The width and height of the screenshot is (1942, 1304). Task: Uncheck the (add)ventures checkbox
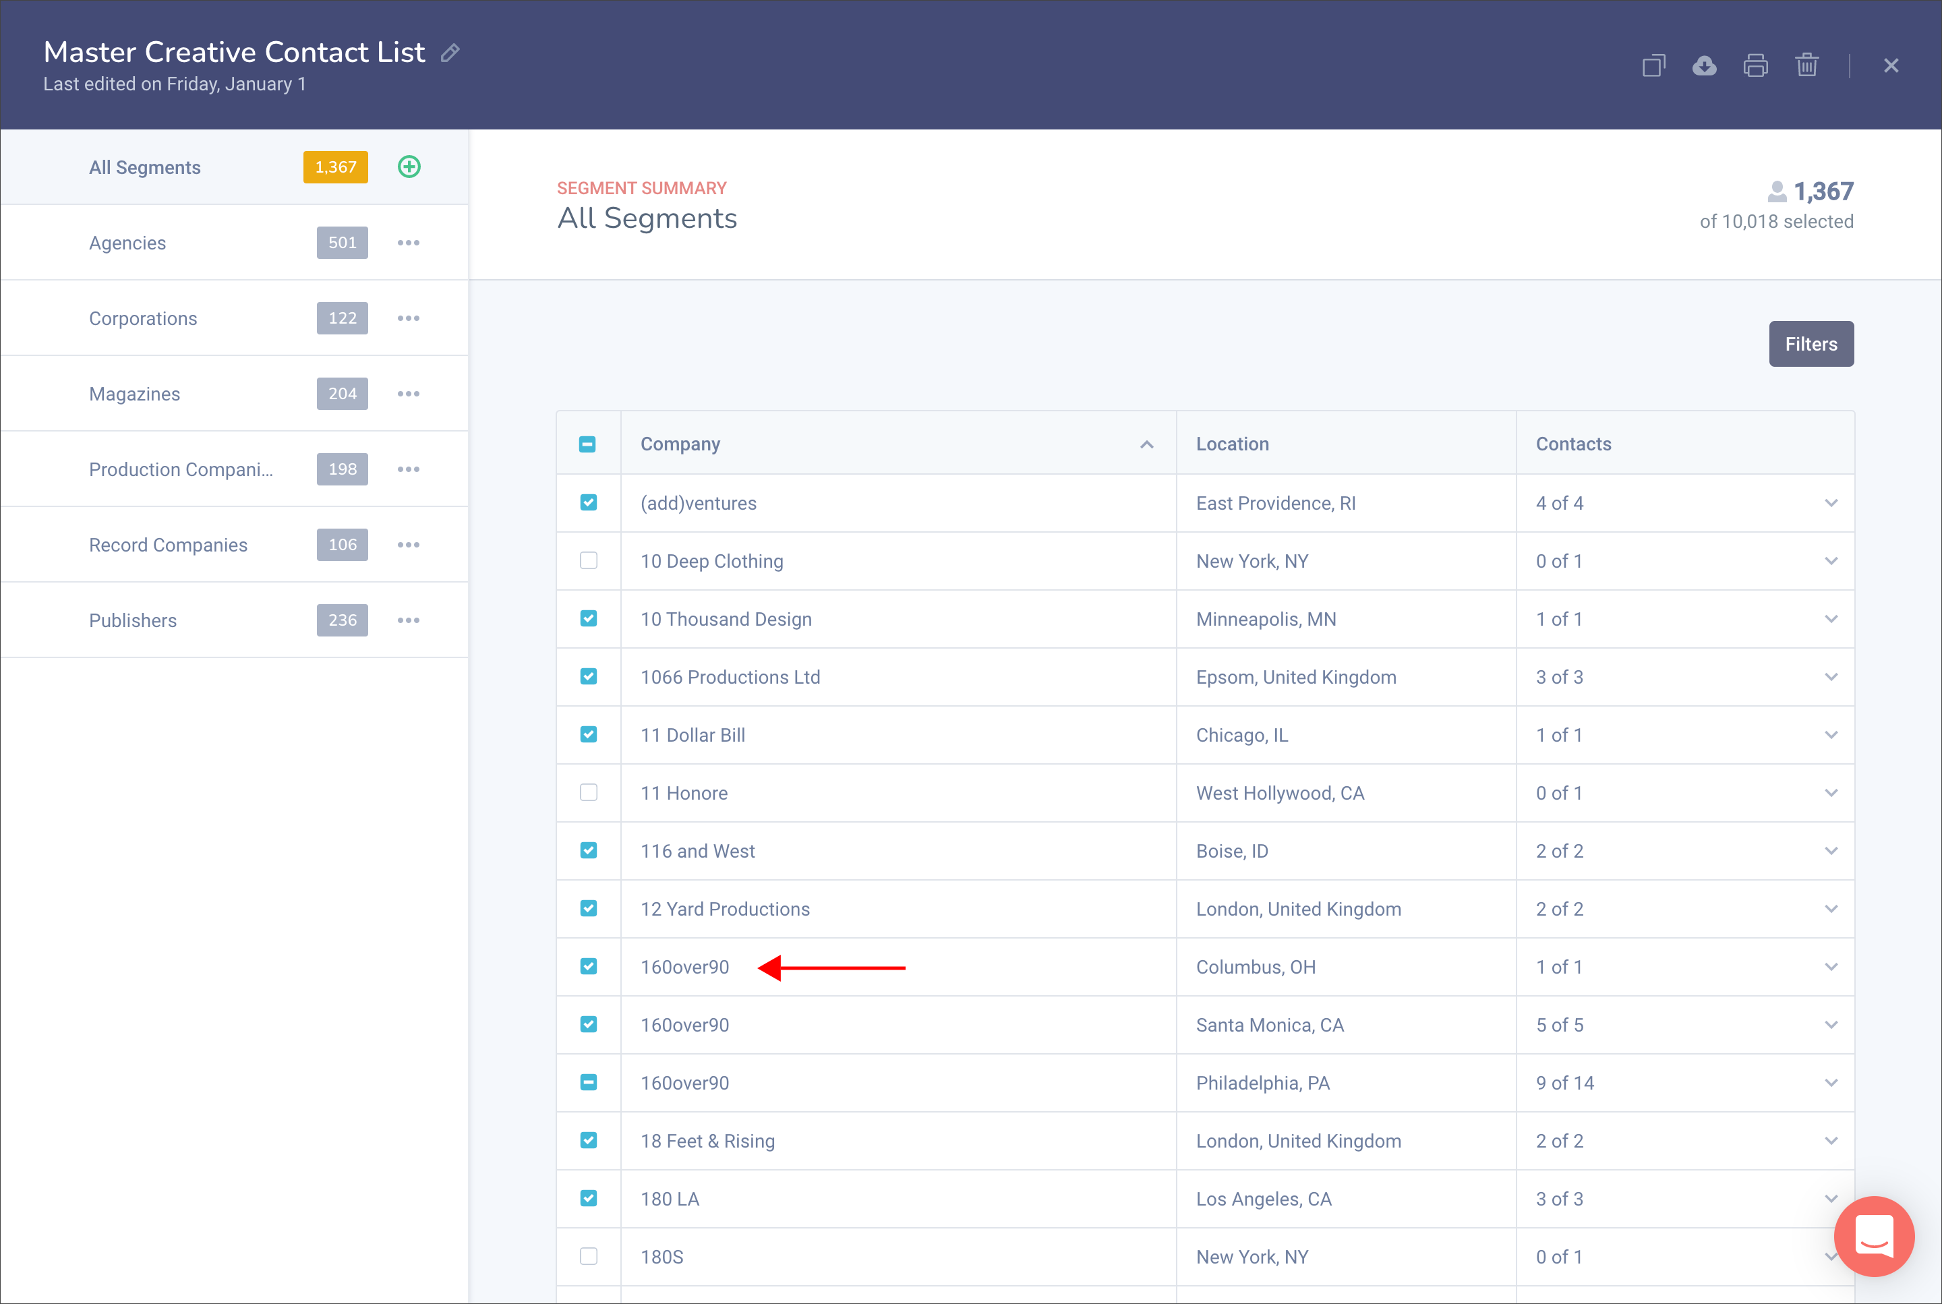[x=588, y=503]
